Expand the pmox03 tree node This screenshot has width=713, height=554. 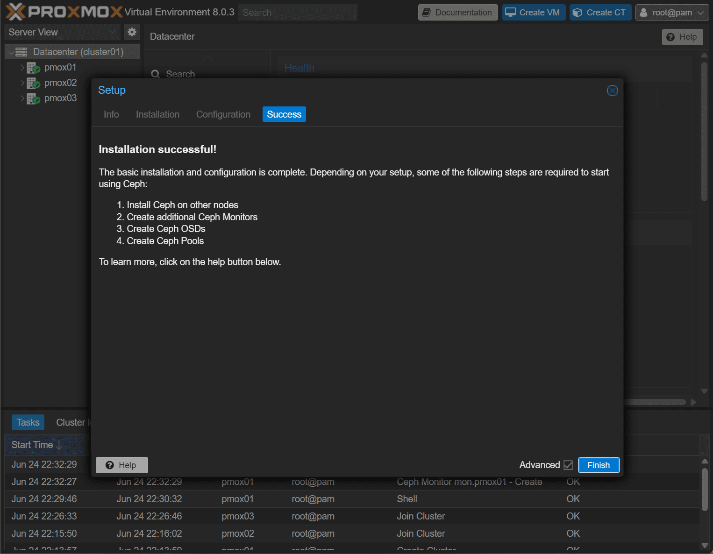point(22,98)
